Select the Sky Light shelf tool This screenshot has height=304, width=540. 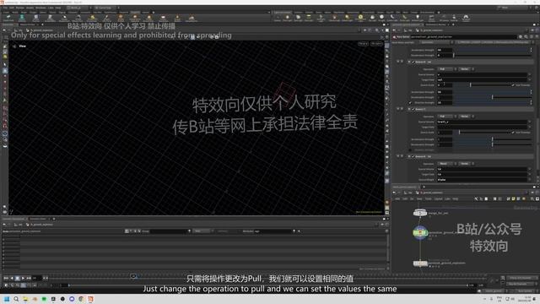(x=372, y=18)
